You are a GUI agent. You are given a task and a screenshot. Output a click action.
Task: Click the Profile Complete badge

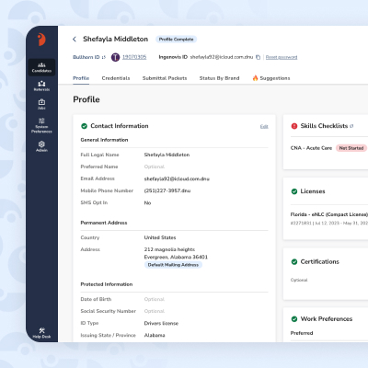click(x=177, y=40)
